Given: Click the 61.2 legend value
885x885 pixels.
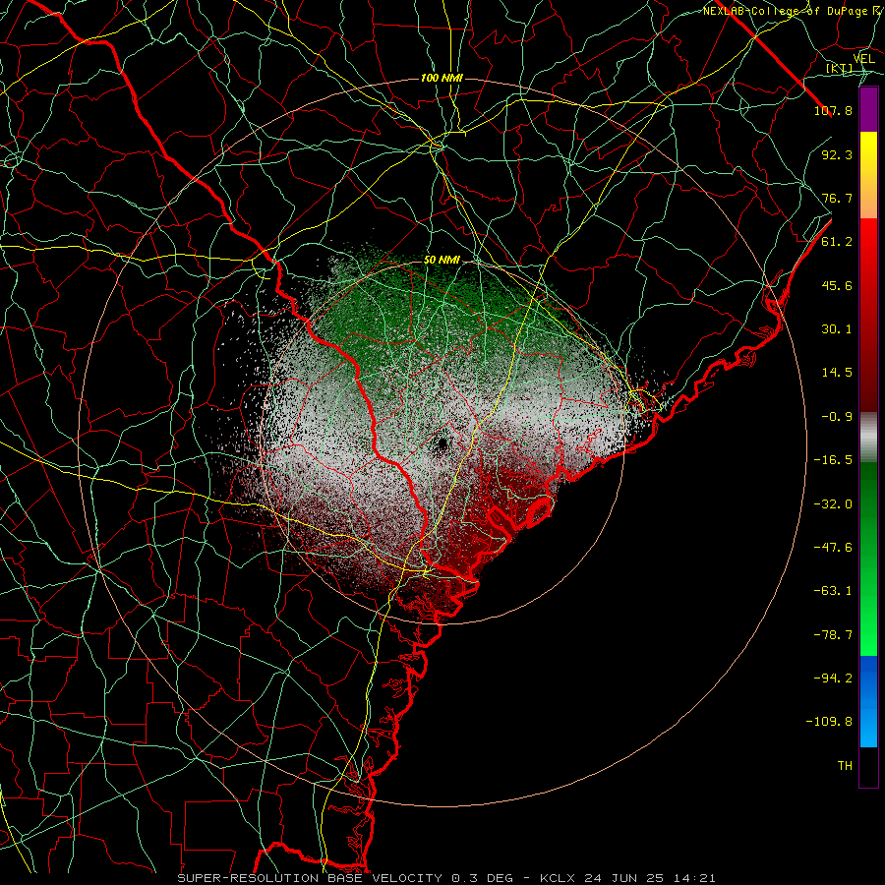Looking at the screenshot, I should click(x=837, y=242).
